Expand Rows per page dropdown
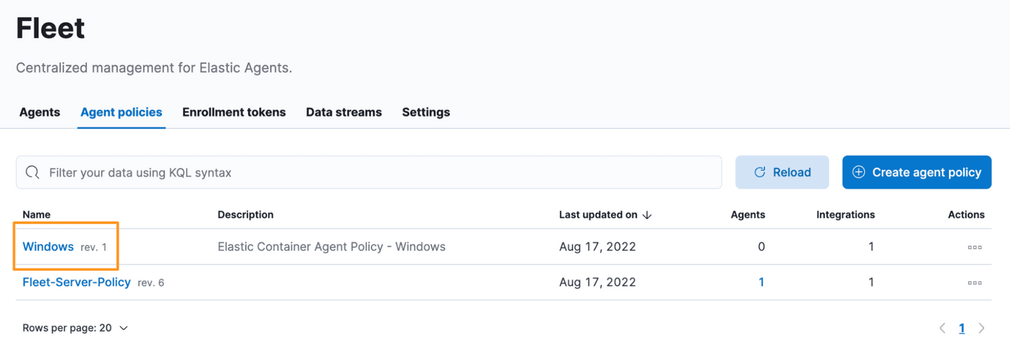The height and width of the screenshot is (357, 1010). 76,328
